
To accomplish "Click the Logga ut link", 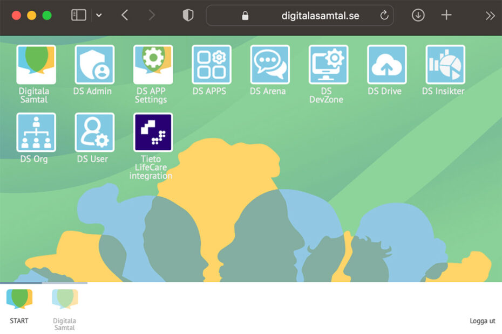I will (x=482, y=321).
